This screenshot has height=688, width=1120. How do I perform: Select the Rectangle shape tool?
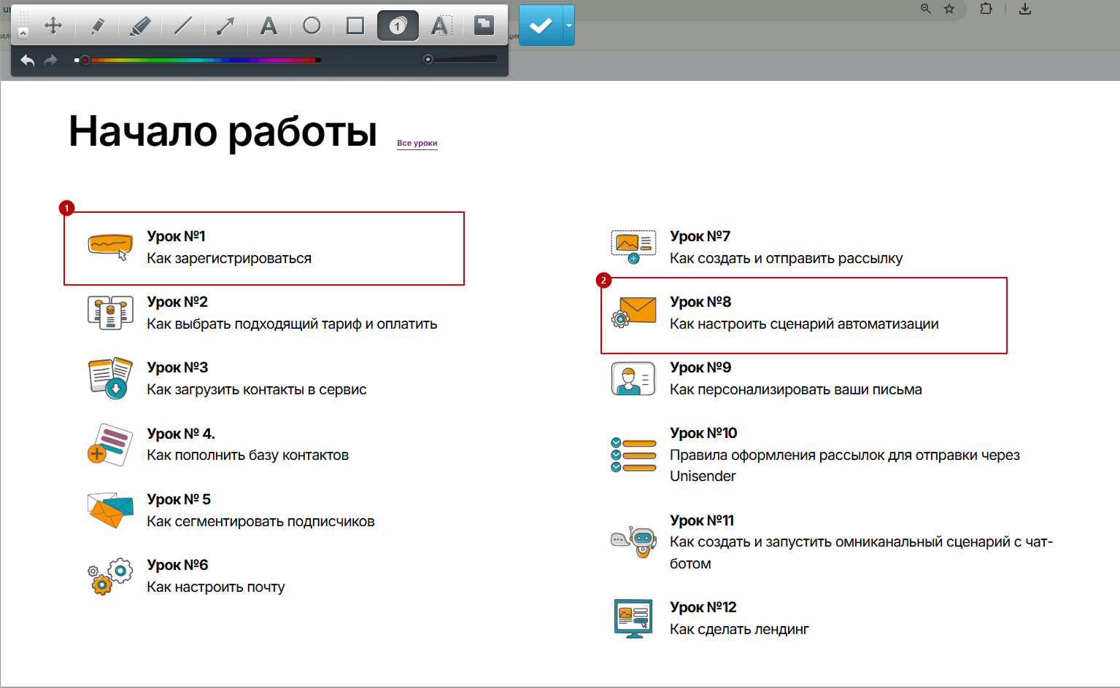pyautogui.click(x=355, y=26)
